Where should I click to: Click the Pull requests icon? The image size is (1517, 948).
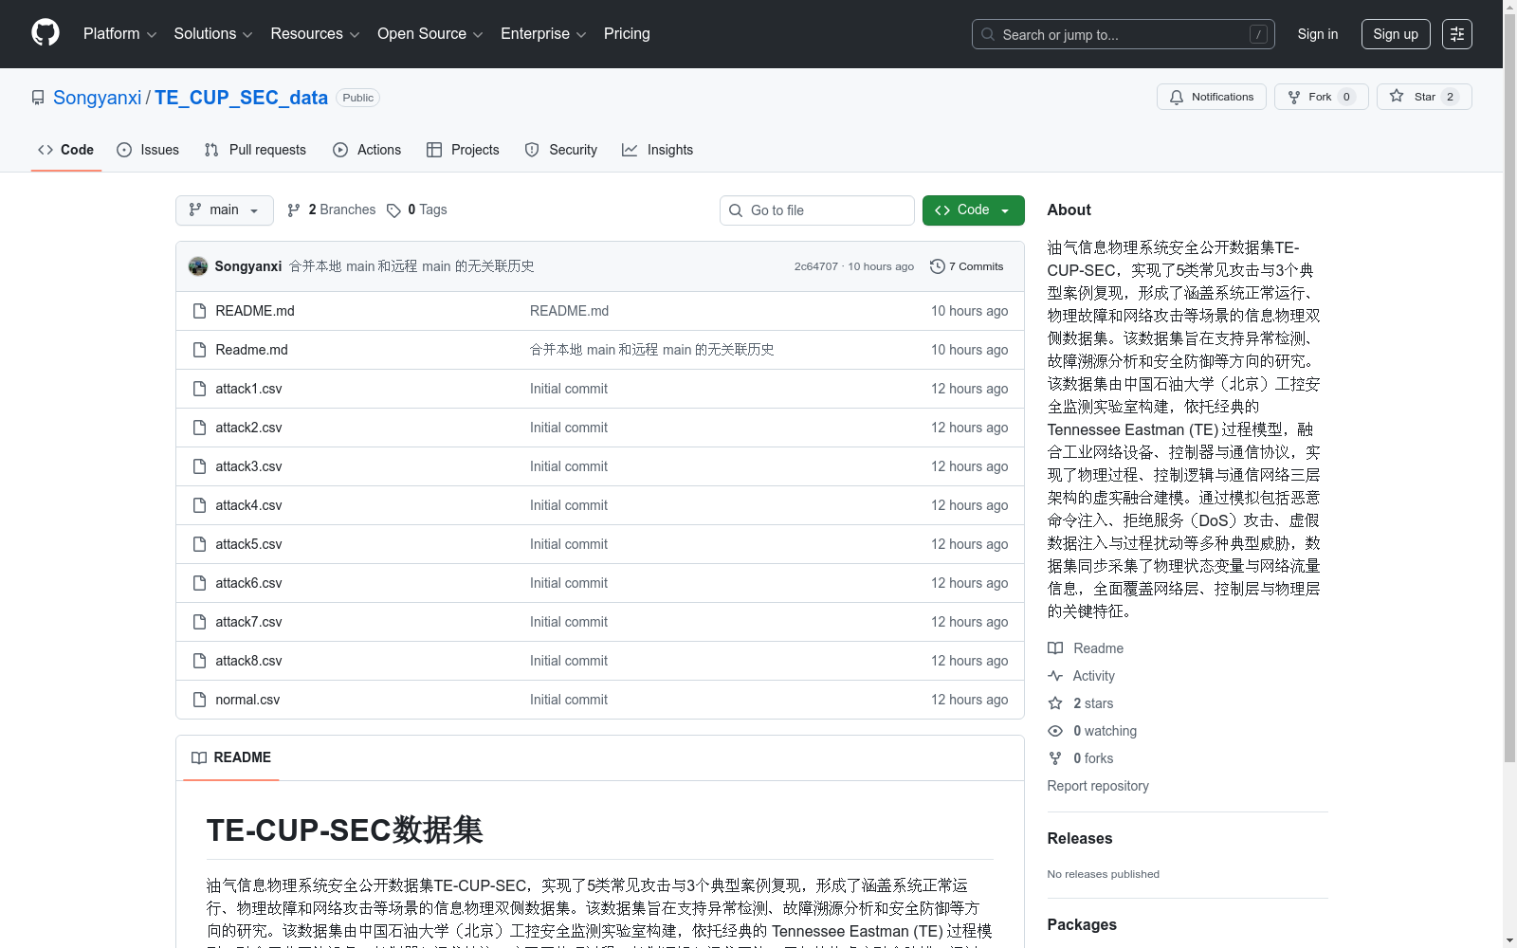(211, 150)
